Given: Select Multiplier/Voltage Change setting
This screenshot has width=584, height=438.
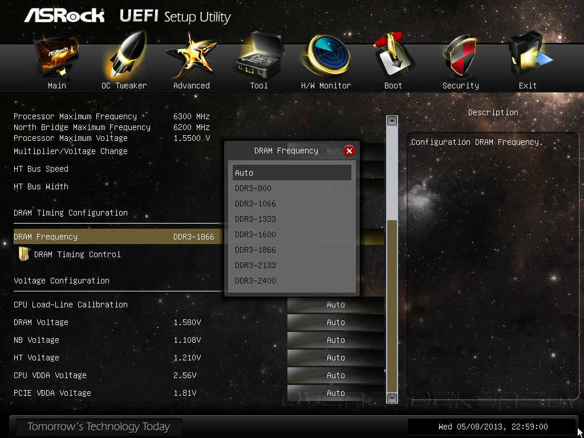Looking at the screenshot, I should tap(71, 151).
